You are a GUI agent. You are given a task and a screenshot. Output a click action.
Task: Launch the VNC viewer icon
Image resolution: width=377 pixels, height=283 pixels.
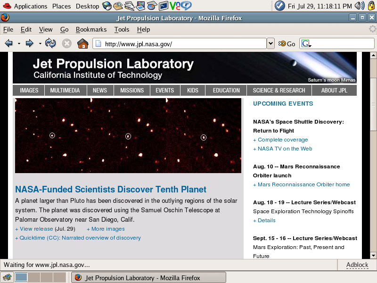[x=175, y=6]
